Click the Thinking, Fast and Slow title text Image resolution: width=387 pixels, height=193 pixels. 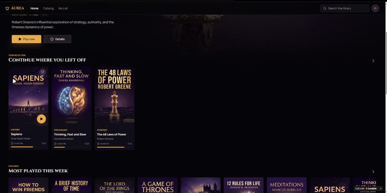[70, 134]
